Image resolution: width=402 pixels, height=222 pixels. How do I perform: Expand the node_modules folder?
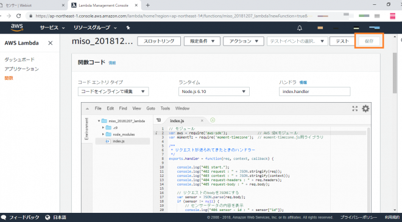[x=103, y=134]
